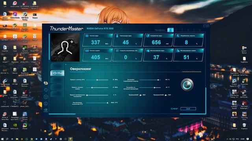Viewport: 252px width, 141px height.
Task: Open File Explorer from the taskbar
Action: tap(17, 139)
